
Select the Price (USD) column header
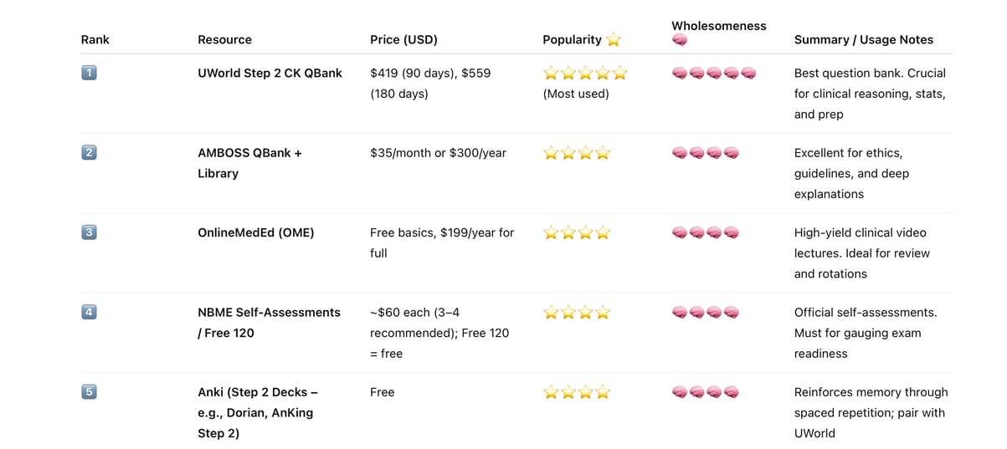[403, 39]
